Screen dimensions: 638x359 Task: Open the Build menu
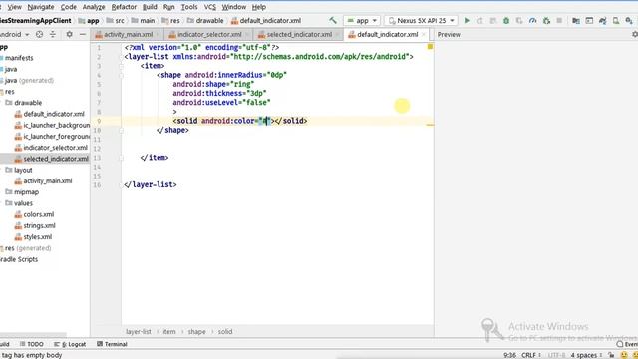coord(150,7)
